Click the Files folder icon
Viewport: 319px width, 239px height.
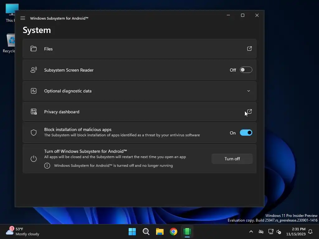pyautogui.click(x=34, y=49)
